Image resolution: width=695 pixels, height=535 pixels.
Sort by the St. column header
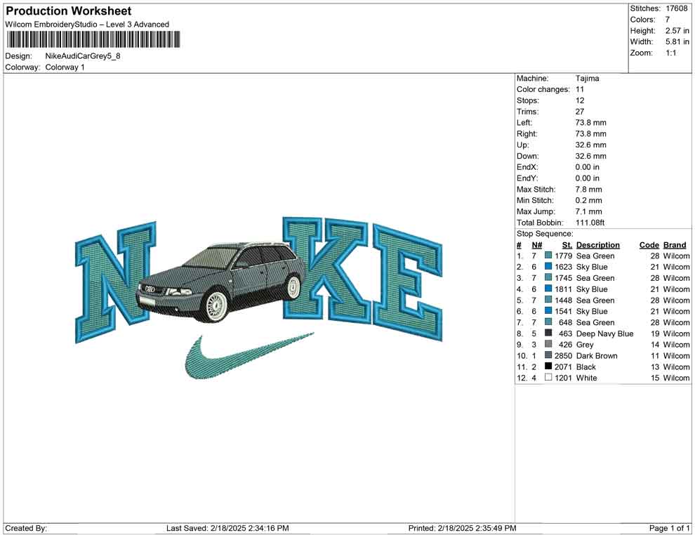pos(566,244)
